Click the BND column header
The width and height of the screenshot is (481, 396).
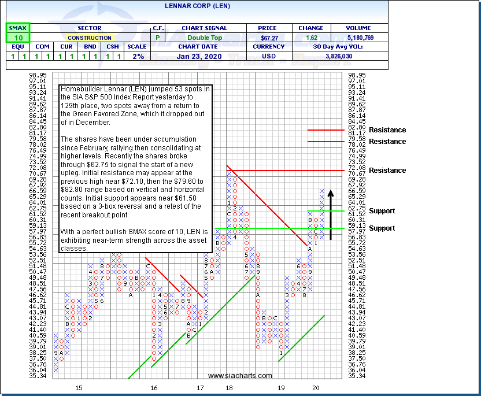click(89, 47)
